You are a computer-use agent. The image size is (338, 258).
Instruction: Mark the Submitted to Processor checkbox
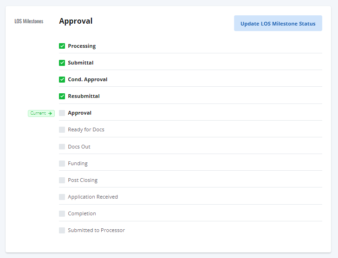pos(62,230)
